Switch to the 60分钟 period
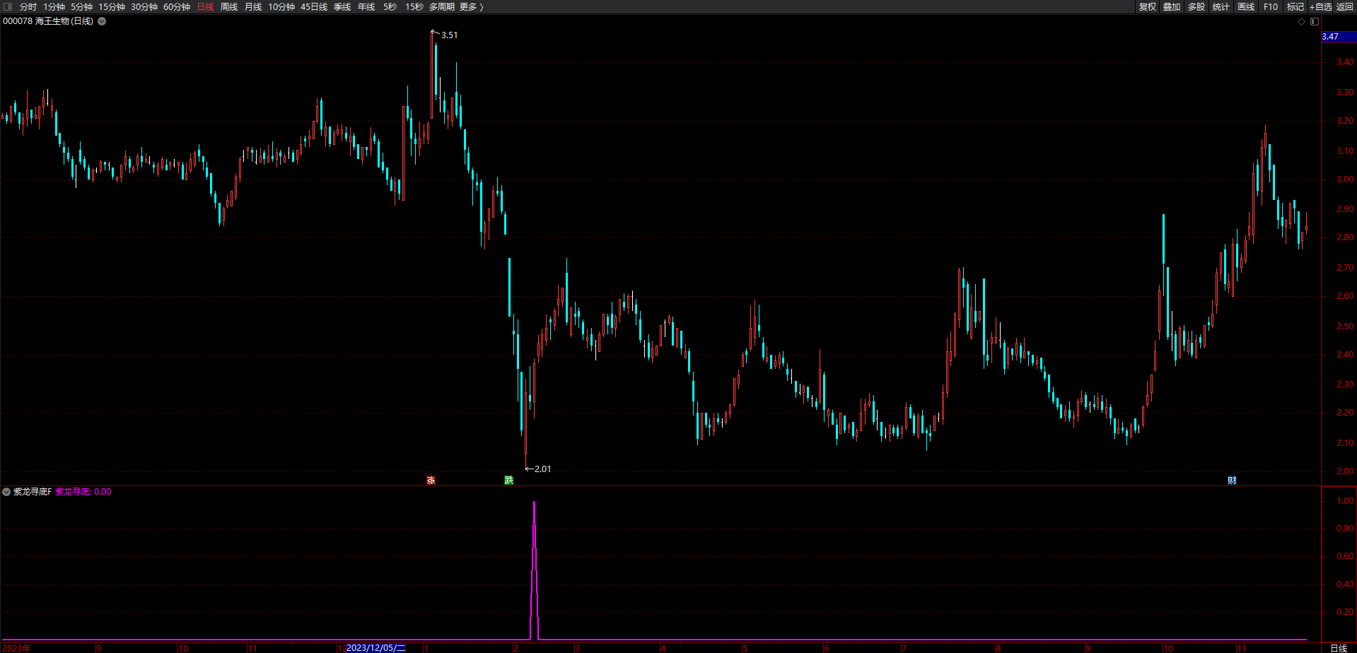This screenshot has width=1357, height=653. (x=177, y=6)
